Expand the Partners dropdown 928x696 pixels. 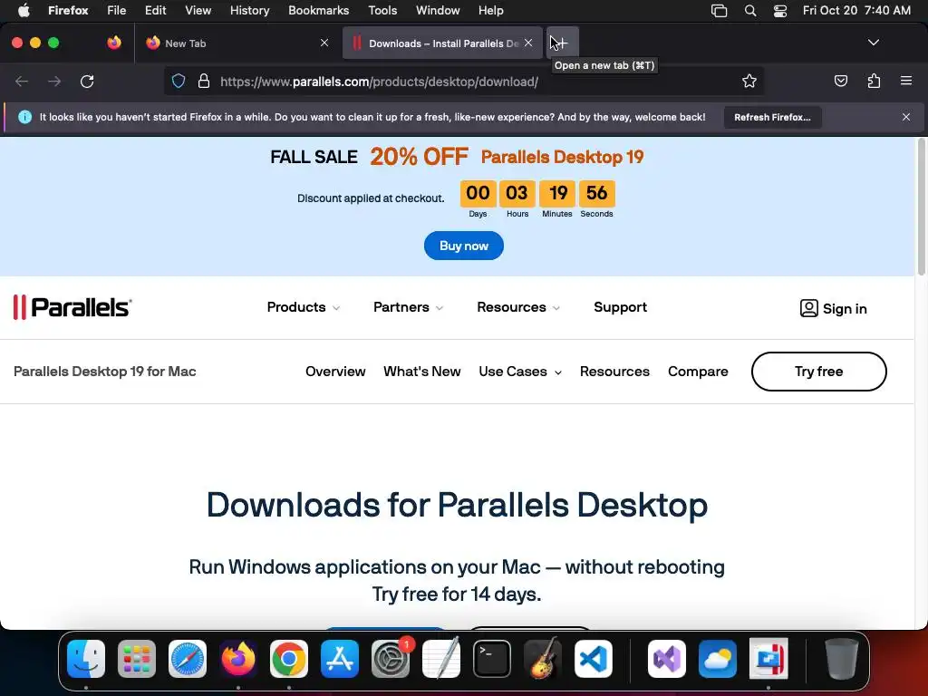tap(409, 307)
